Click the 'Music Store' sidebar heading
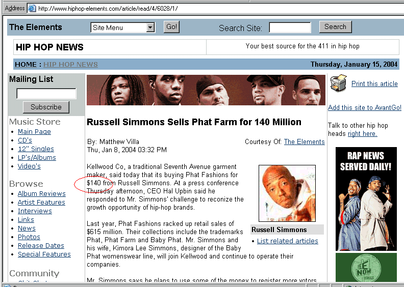 point(35,122)
